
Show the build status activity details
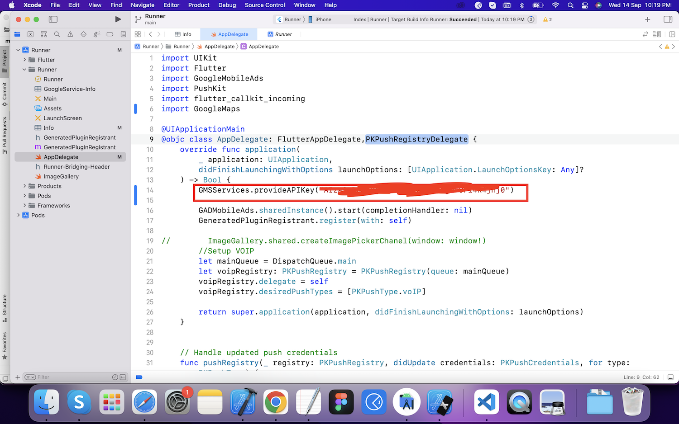439,19
